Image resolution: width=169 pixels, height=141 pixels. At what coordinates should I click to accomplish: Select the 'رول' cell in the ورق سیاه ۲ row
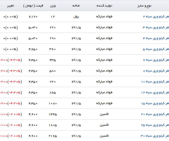pos(76,17)
